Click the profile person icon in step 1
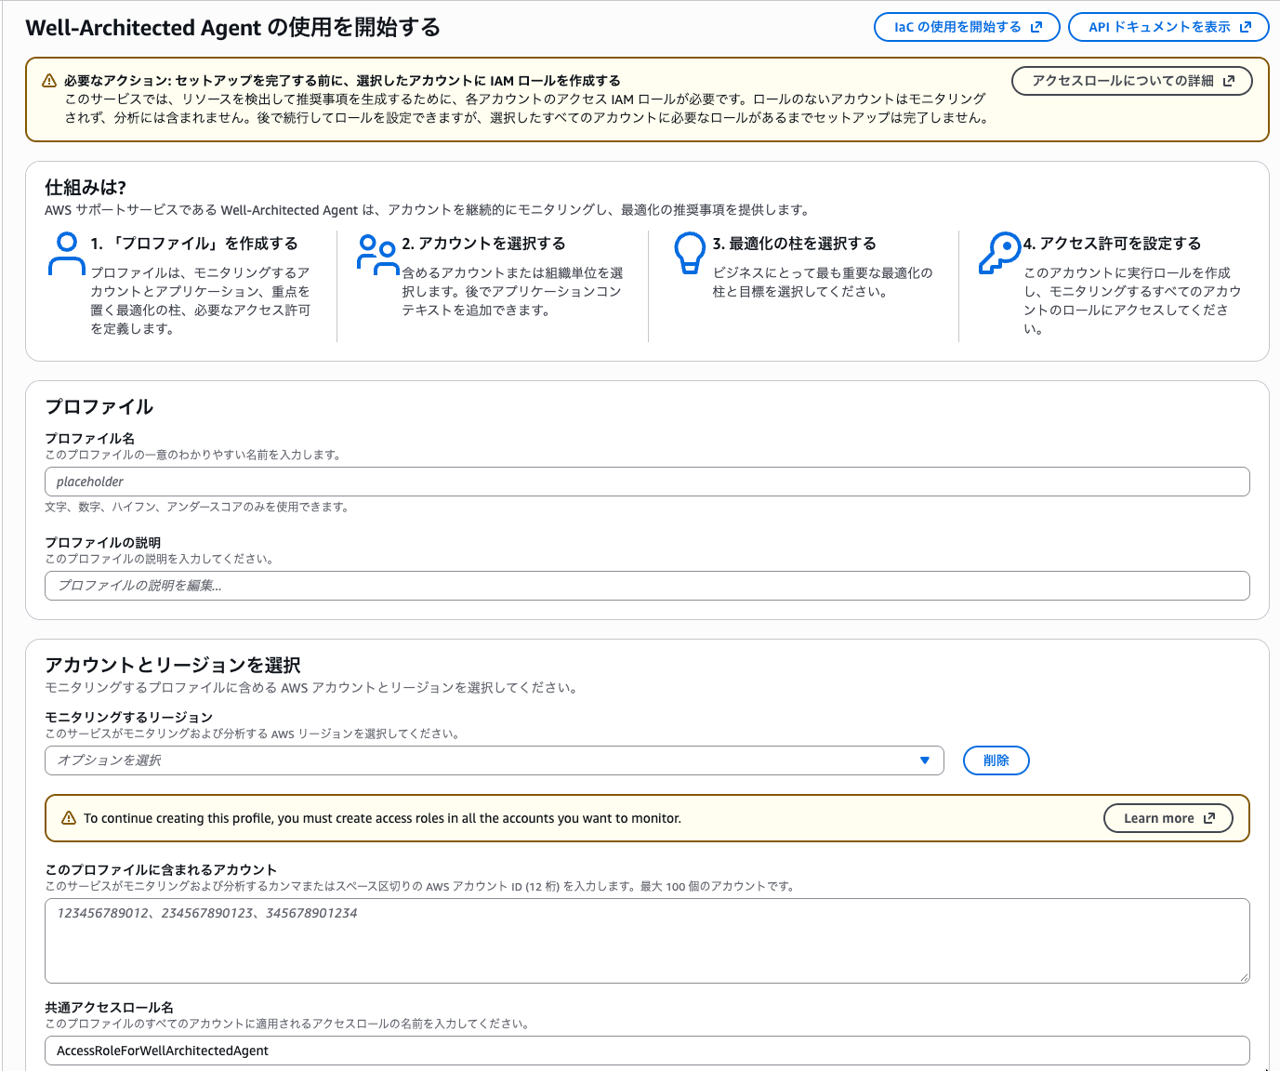1280x1071 pixels. click(x=66, y=254)
